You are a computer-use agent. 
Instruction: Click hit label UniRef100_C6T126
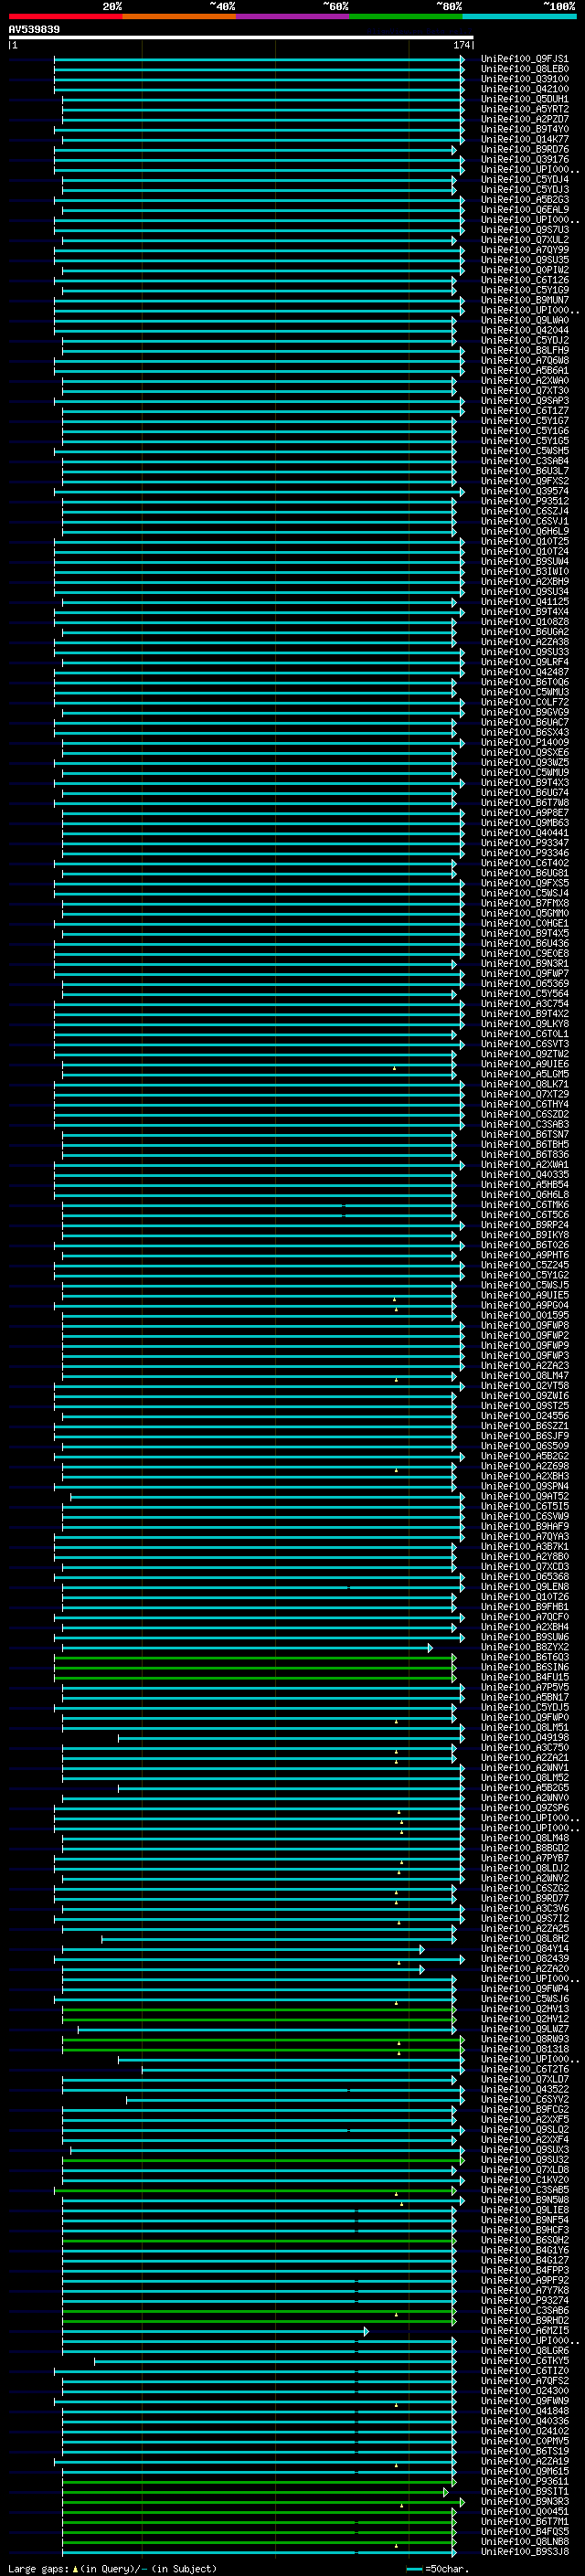[524, 280]
